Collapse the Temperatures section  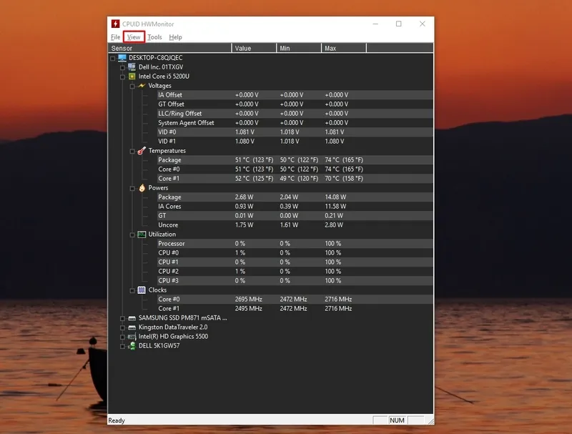tap(132, 151)
